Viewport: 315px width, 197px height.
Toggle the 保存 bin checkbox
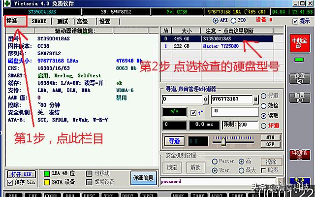[10, 183]
